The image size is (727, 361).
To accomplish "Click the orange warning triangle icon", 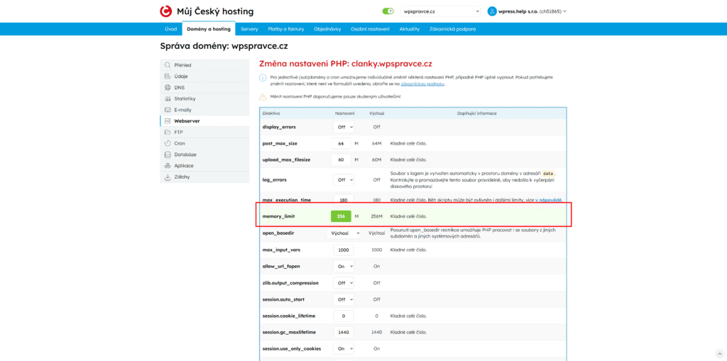I will [263, 97].
